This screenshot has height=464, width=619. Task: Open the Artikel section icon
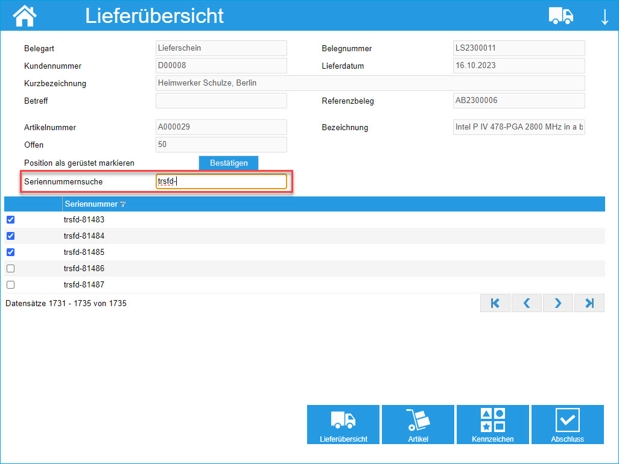click(417, 424)
